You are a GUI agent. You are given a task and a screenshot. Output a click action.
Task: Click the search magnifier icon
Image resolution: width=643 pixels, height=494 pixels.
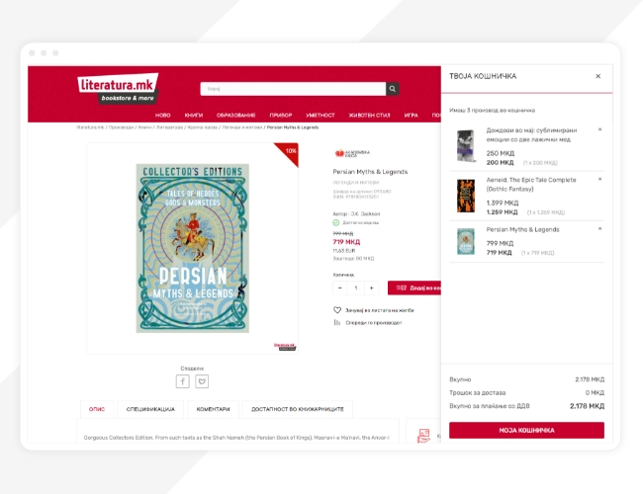(393, 89)
